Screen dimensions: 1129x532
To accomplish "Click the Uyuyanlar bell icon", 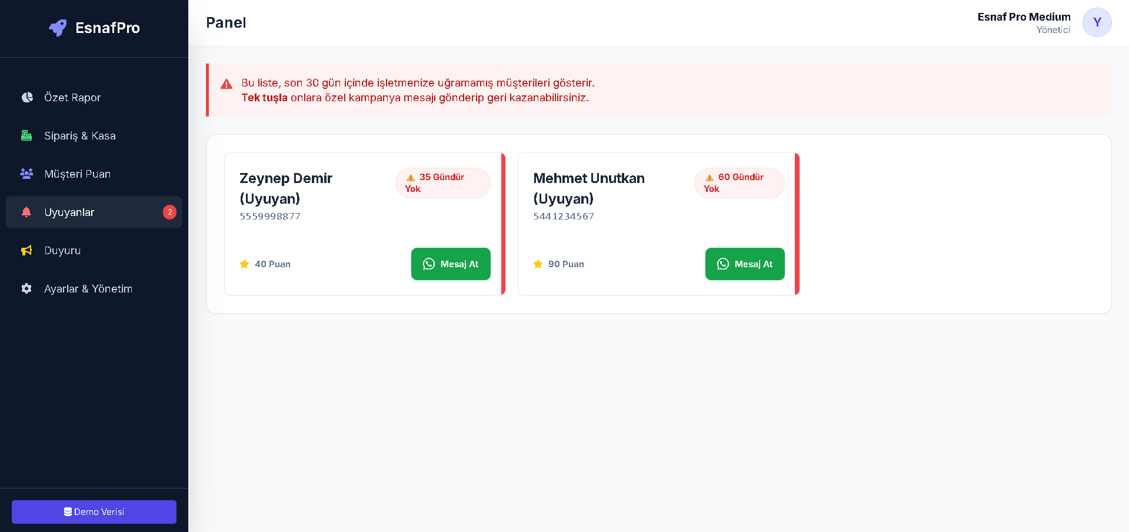I will click(26, 212).
